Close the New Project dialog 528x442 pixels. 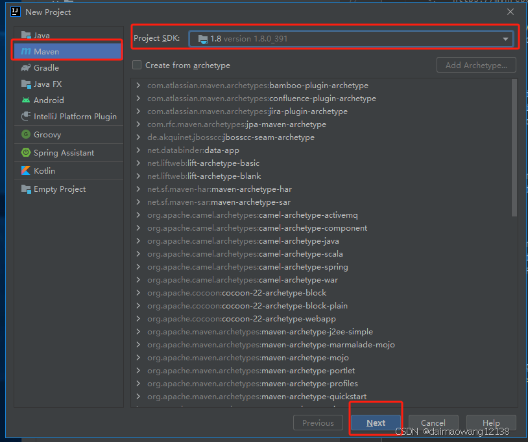(x=510, y=12)
